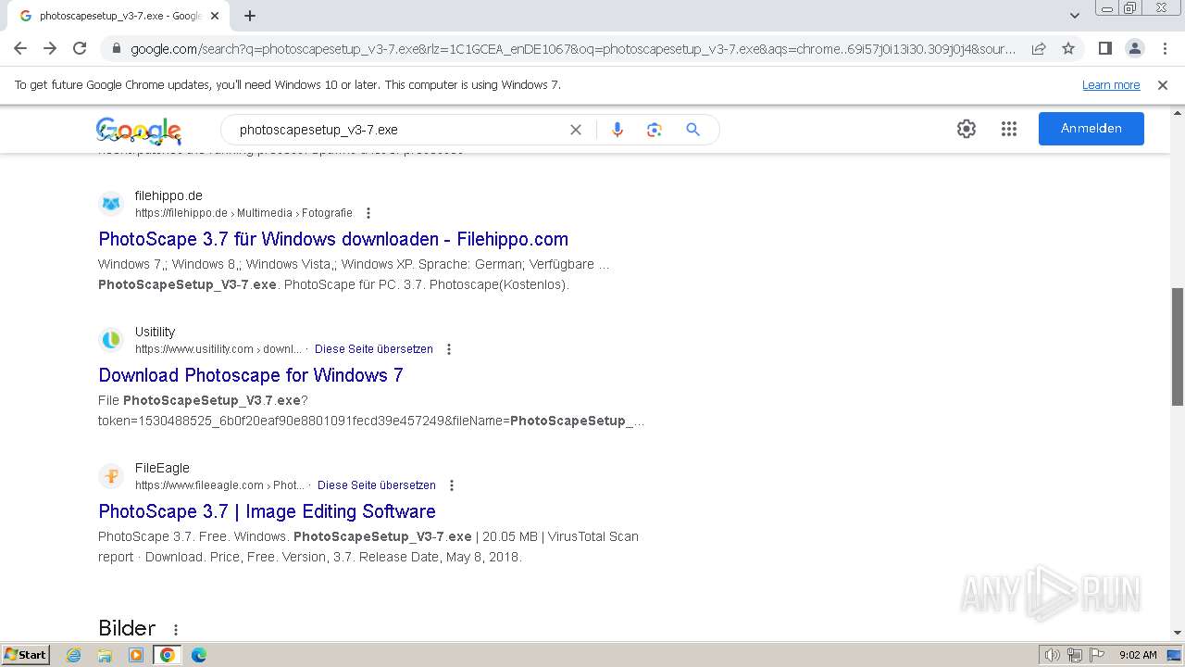1185x667 pixels.
Task: Start voice search with microphone
Action: [x=617, y=130]
